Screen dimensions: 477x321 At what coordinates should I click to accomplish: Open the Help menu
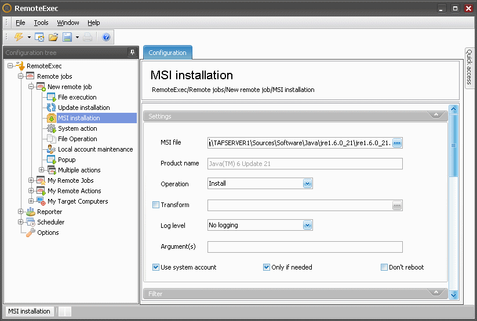(x=94, y=23)
